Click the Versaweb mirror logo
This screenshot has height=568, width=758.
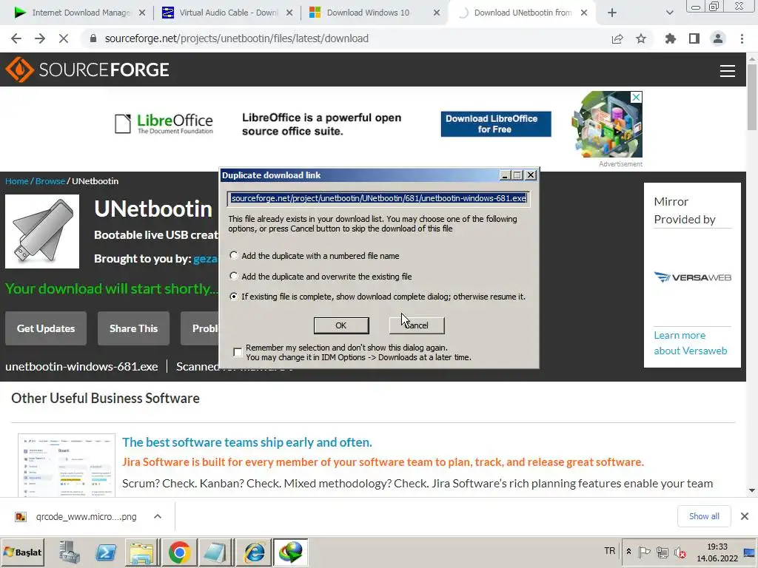coord(692,277)
